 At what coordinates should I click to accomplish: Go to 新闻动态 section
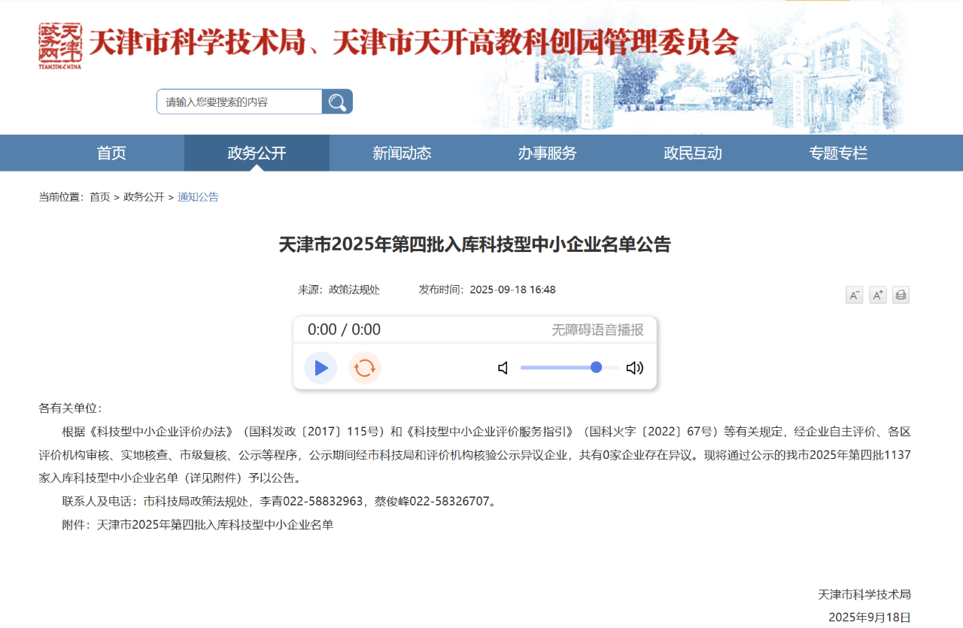[402, 153]
